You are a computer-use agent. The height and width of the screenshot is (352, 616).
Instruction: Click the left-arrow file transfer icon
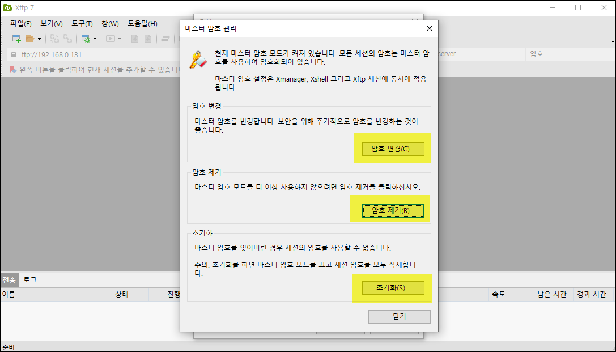tap(135, 39)
